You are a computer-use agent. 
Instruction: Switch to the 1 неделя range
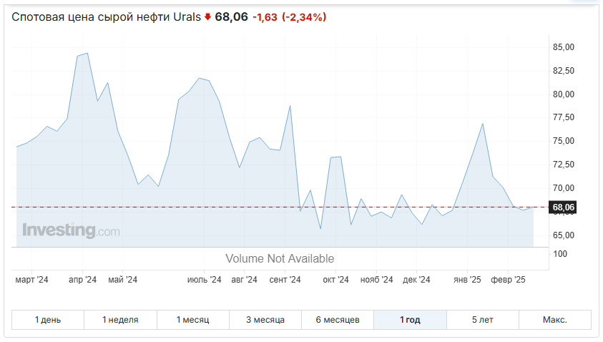[120, 320]
